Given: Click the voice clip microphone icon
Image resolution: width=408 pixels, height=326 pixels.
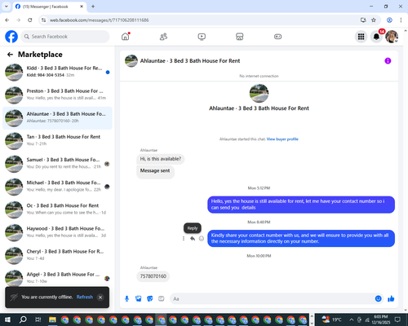Looking at the screenshot, I should click(x=126, y=299).
